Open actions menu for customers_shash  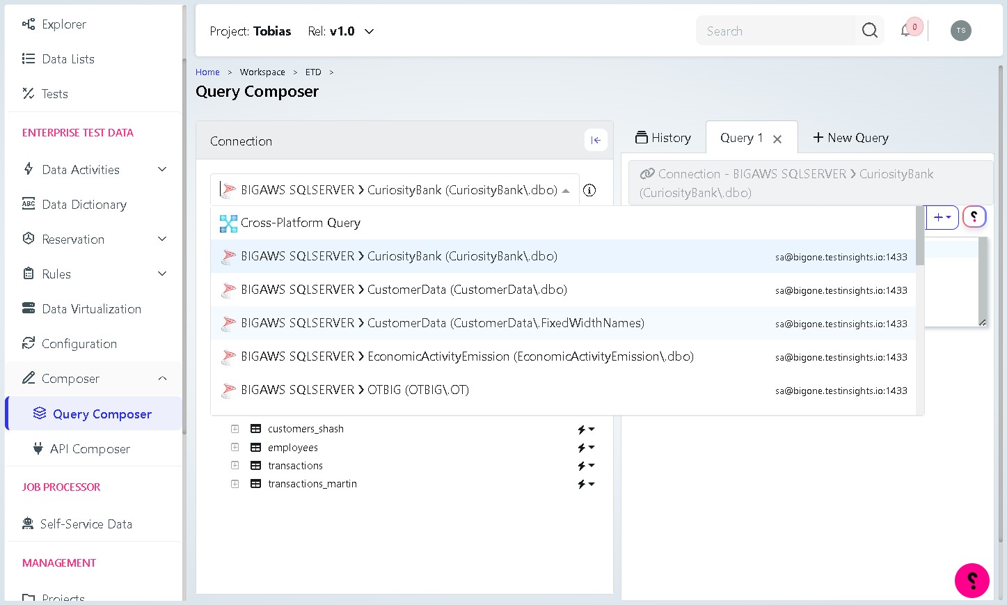(x=586, y=430)
